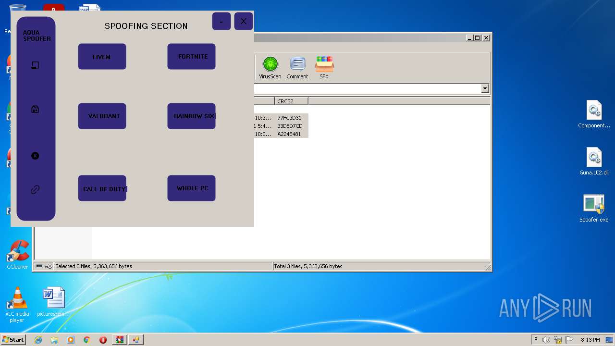Viewport: 615px width, 346px height.
Task: Choose the VALORANT spoof button
Action: [x=102, y=116]
